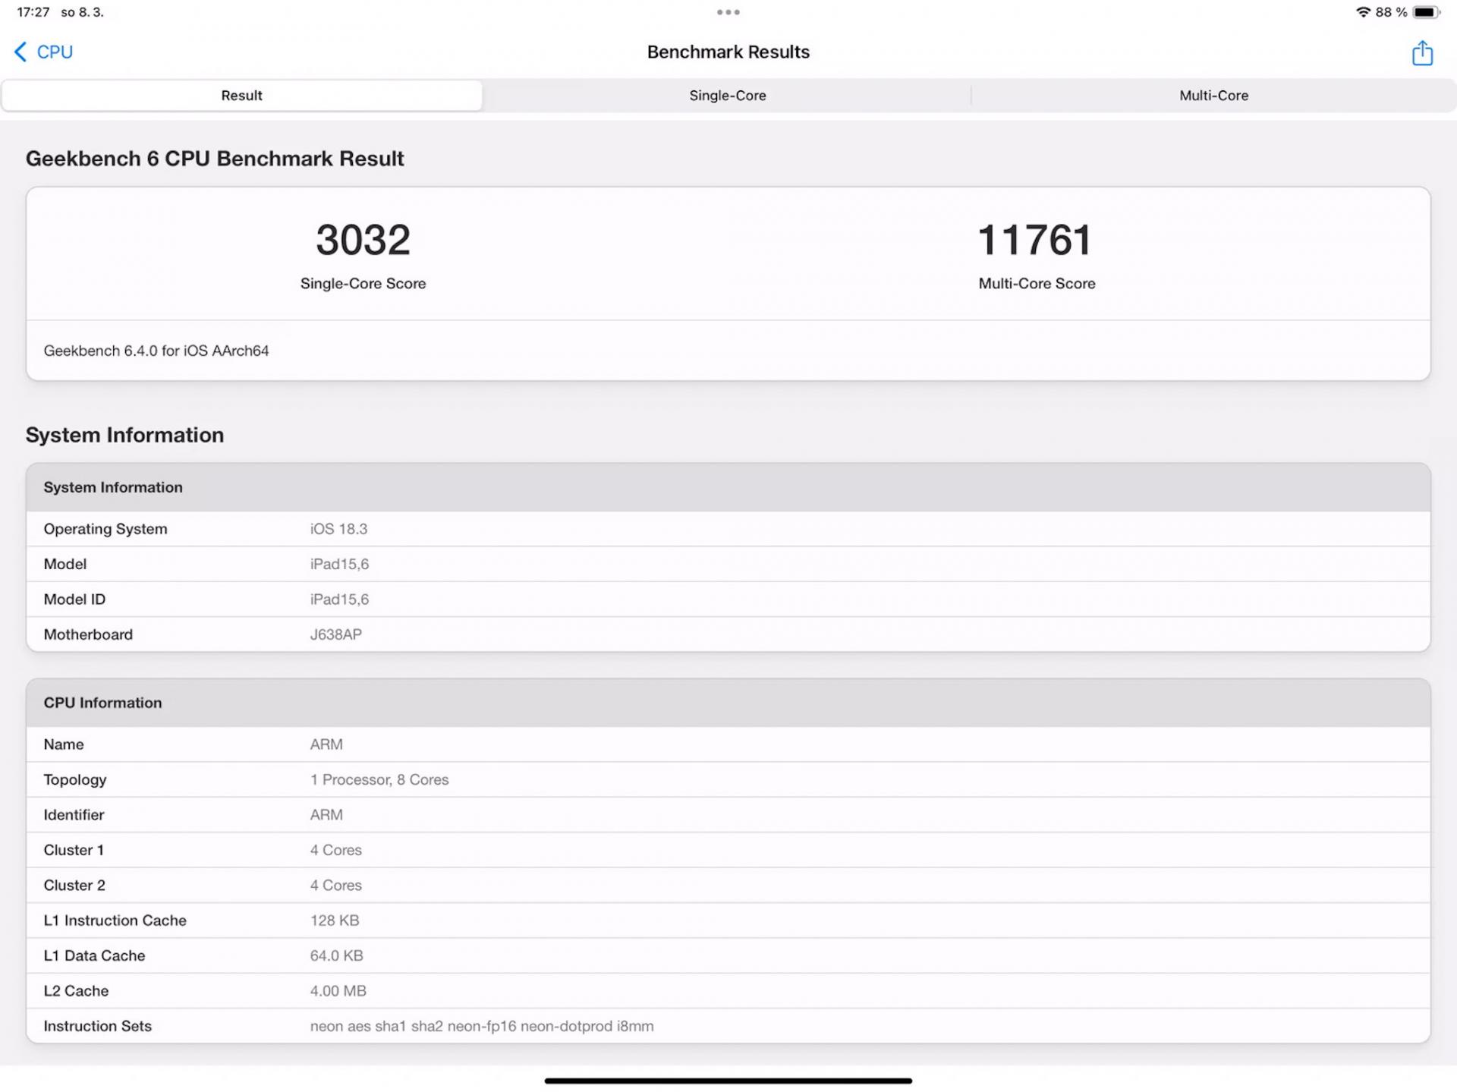
Task: Tap the three-dot multitasking icon
Action: pyautogui.click(x=728, y=12)
